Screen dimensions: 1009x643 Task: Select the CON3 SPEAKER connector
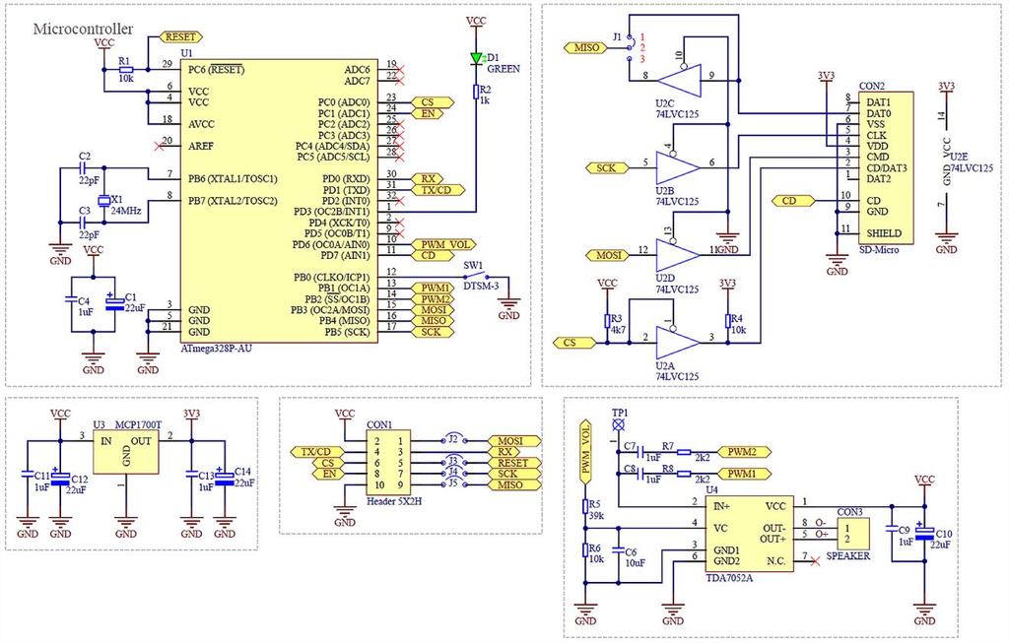click(853, 534)
